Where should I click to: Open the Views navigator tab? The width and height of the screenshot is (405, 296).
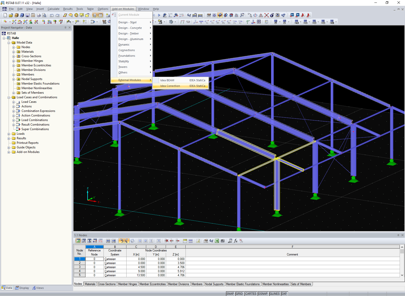coord(38,288)
